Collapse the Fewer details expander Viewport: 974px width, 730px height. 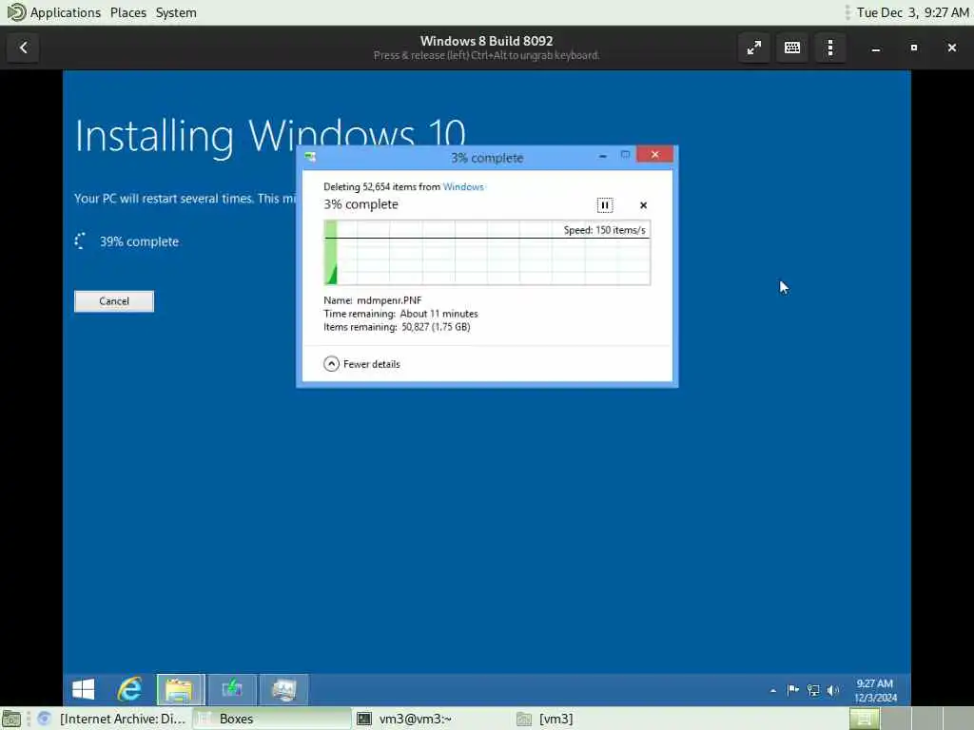click(x=361, y=364)
